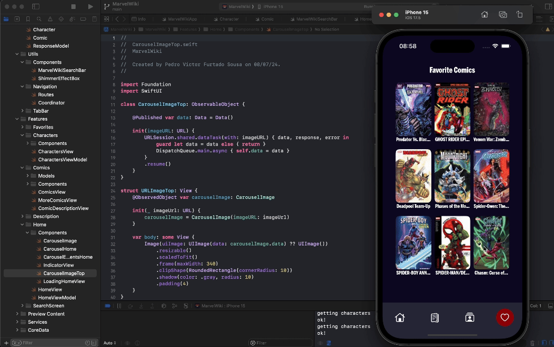Open the Project navigator folder icon
The image size is (554, 347).
6,19
